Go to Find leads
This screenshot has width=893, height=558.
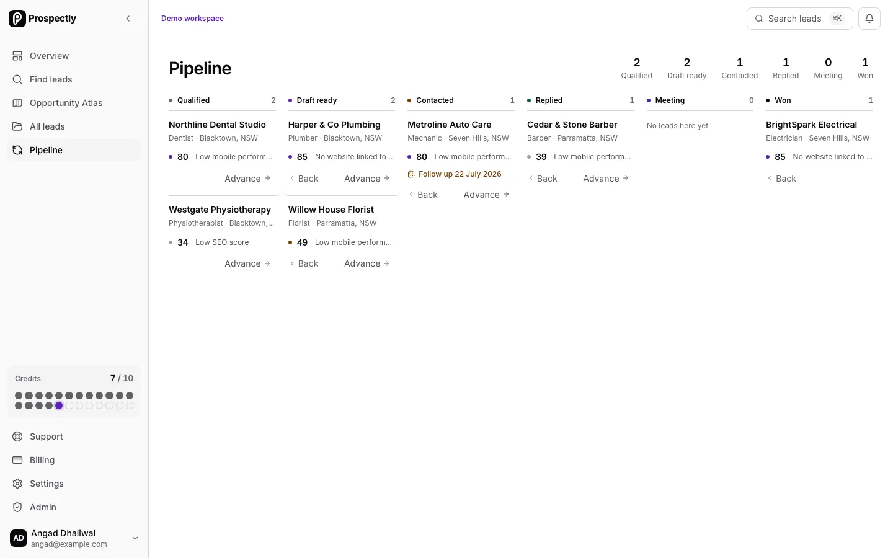74,79
